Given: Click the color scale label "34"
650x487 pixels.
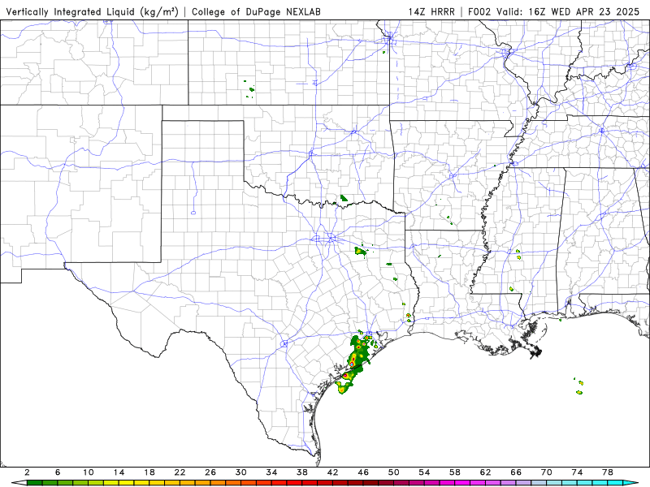Looking at the screenshot, I should click(271, 472).
